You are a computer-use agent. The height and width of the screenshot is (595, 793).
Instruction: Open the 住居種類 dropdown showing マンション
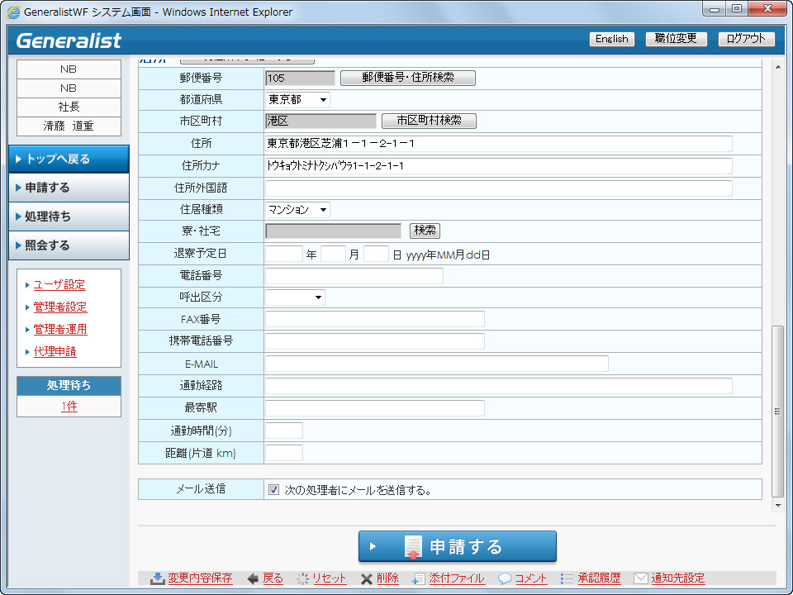(x=297, y=209)
